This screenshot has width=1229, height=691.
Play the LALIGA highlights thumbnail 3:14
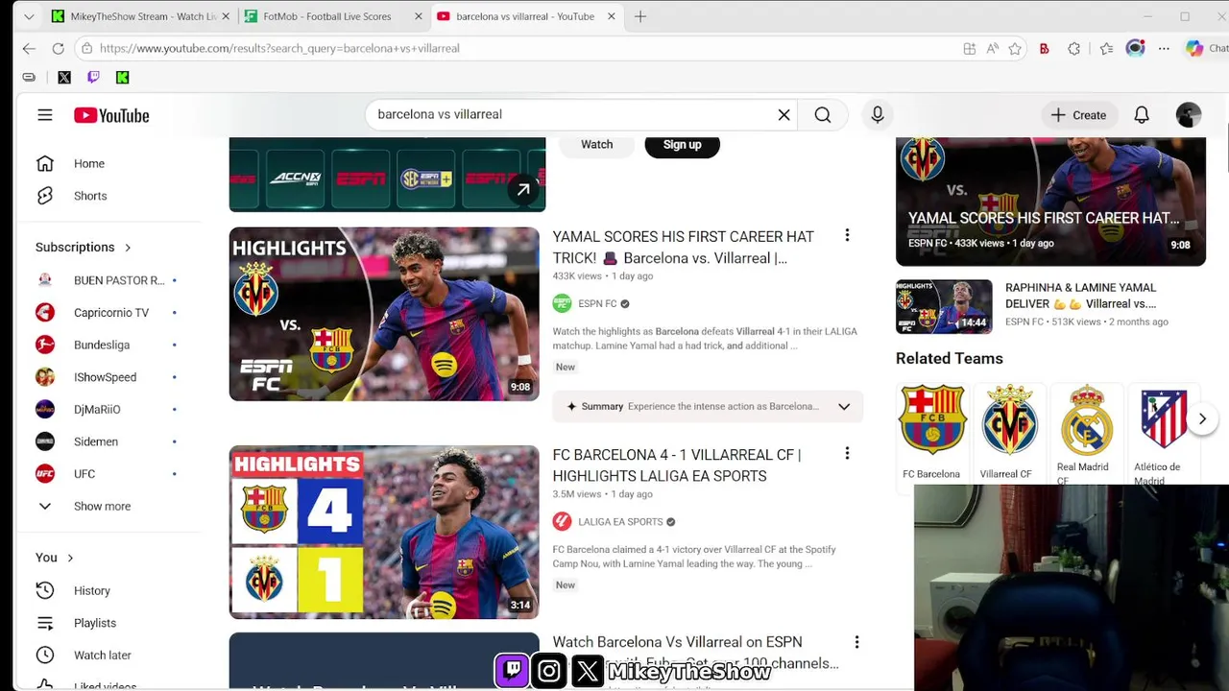point(384,532)
